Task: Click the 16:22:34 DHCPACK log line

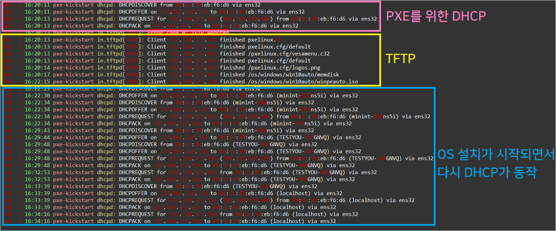Action: coord(178,124)
